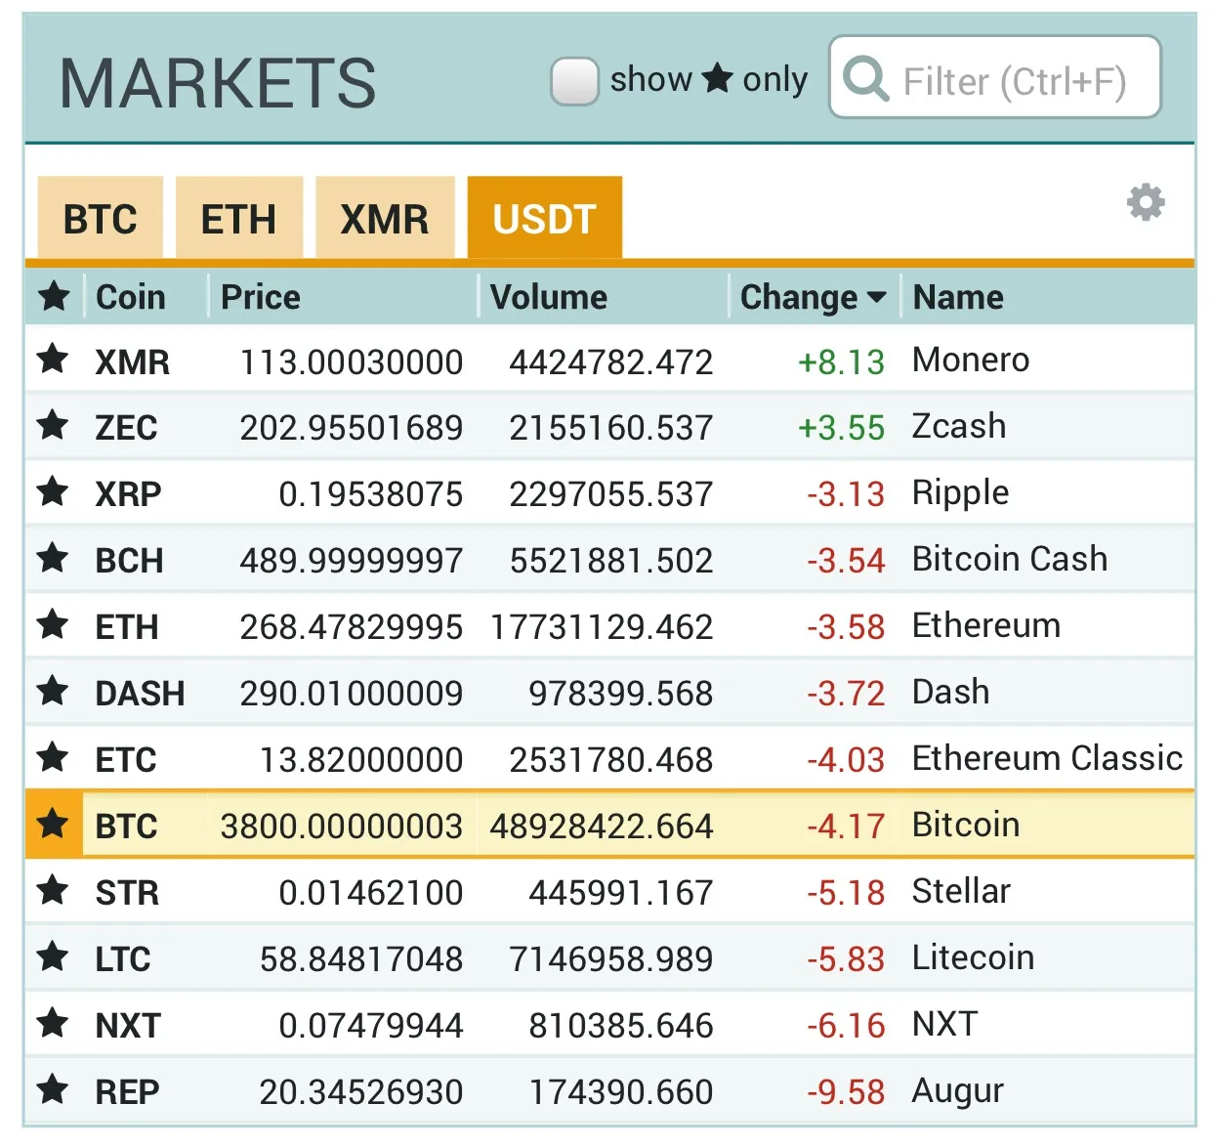1213x1146 pixels.
Task: Click the Ripple name cell
Action: [x=961, y=493]
